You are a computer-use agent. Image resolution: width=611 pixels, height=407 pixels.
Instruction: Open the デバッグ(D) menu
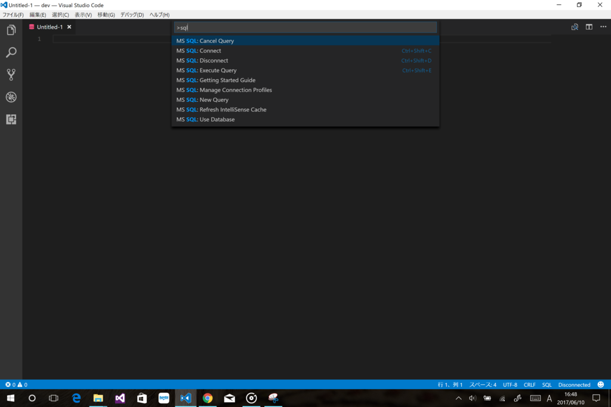[x=132, y=15]
